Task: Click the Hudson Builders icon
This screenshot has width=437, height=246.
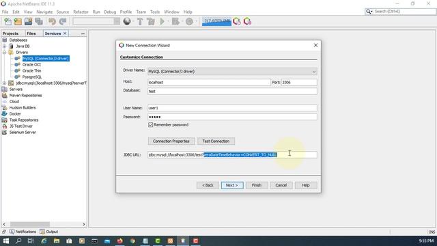Action: pyautogui.click(x=5, y=108)
